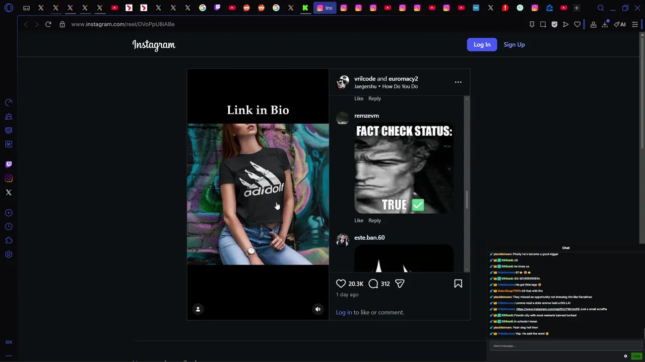The image size is (645, 362).
Task: Open vrilcode's profile link
Action: [x=365, y=78]
